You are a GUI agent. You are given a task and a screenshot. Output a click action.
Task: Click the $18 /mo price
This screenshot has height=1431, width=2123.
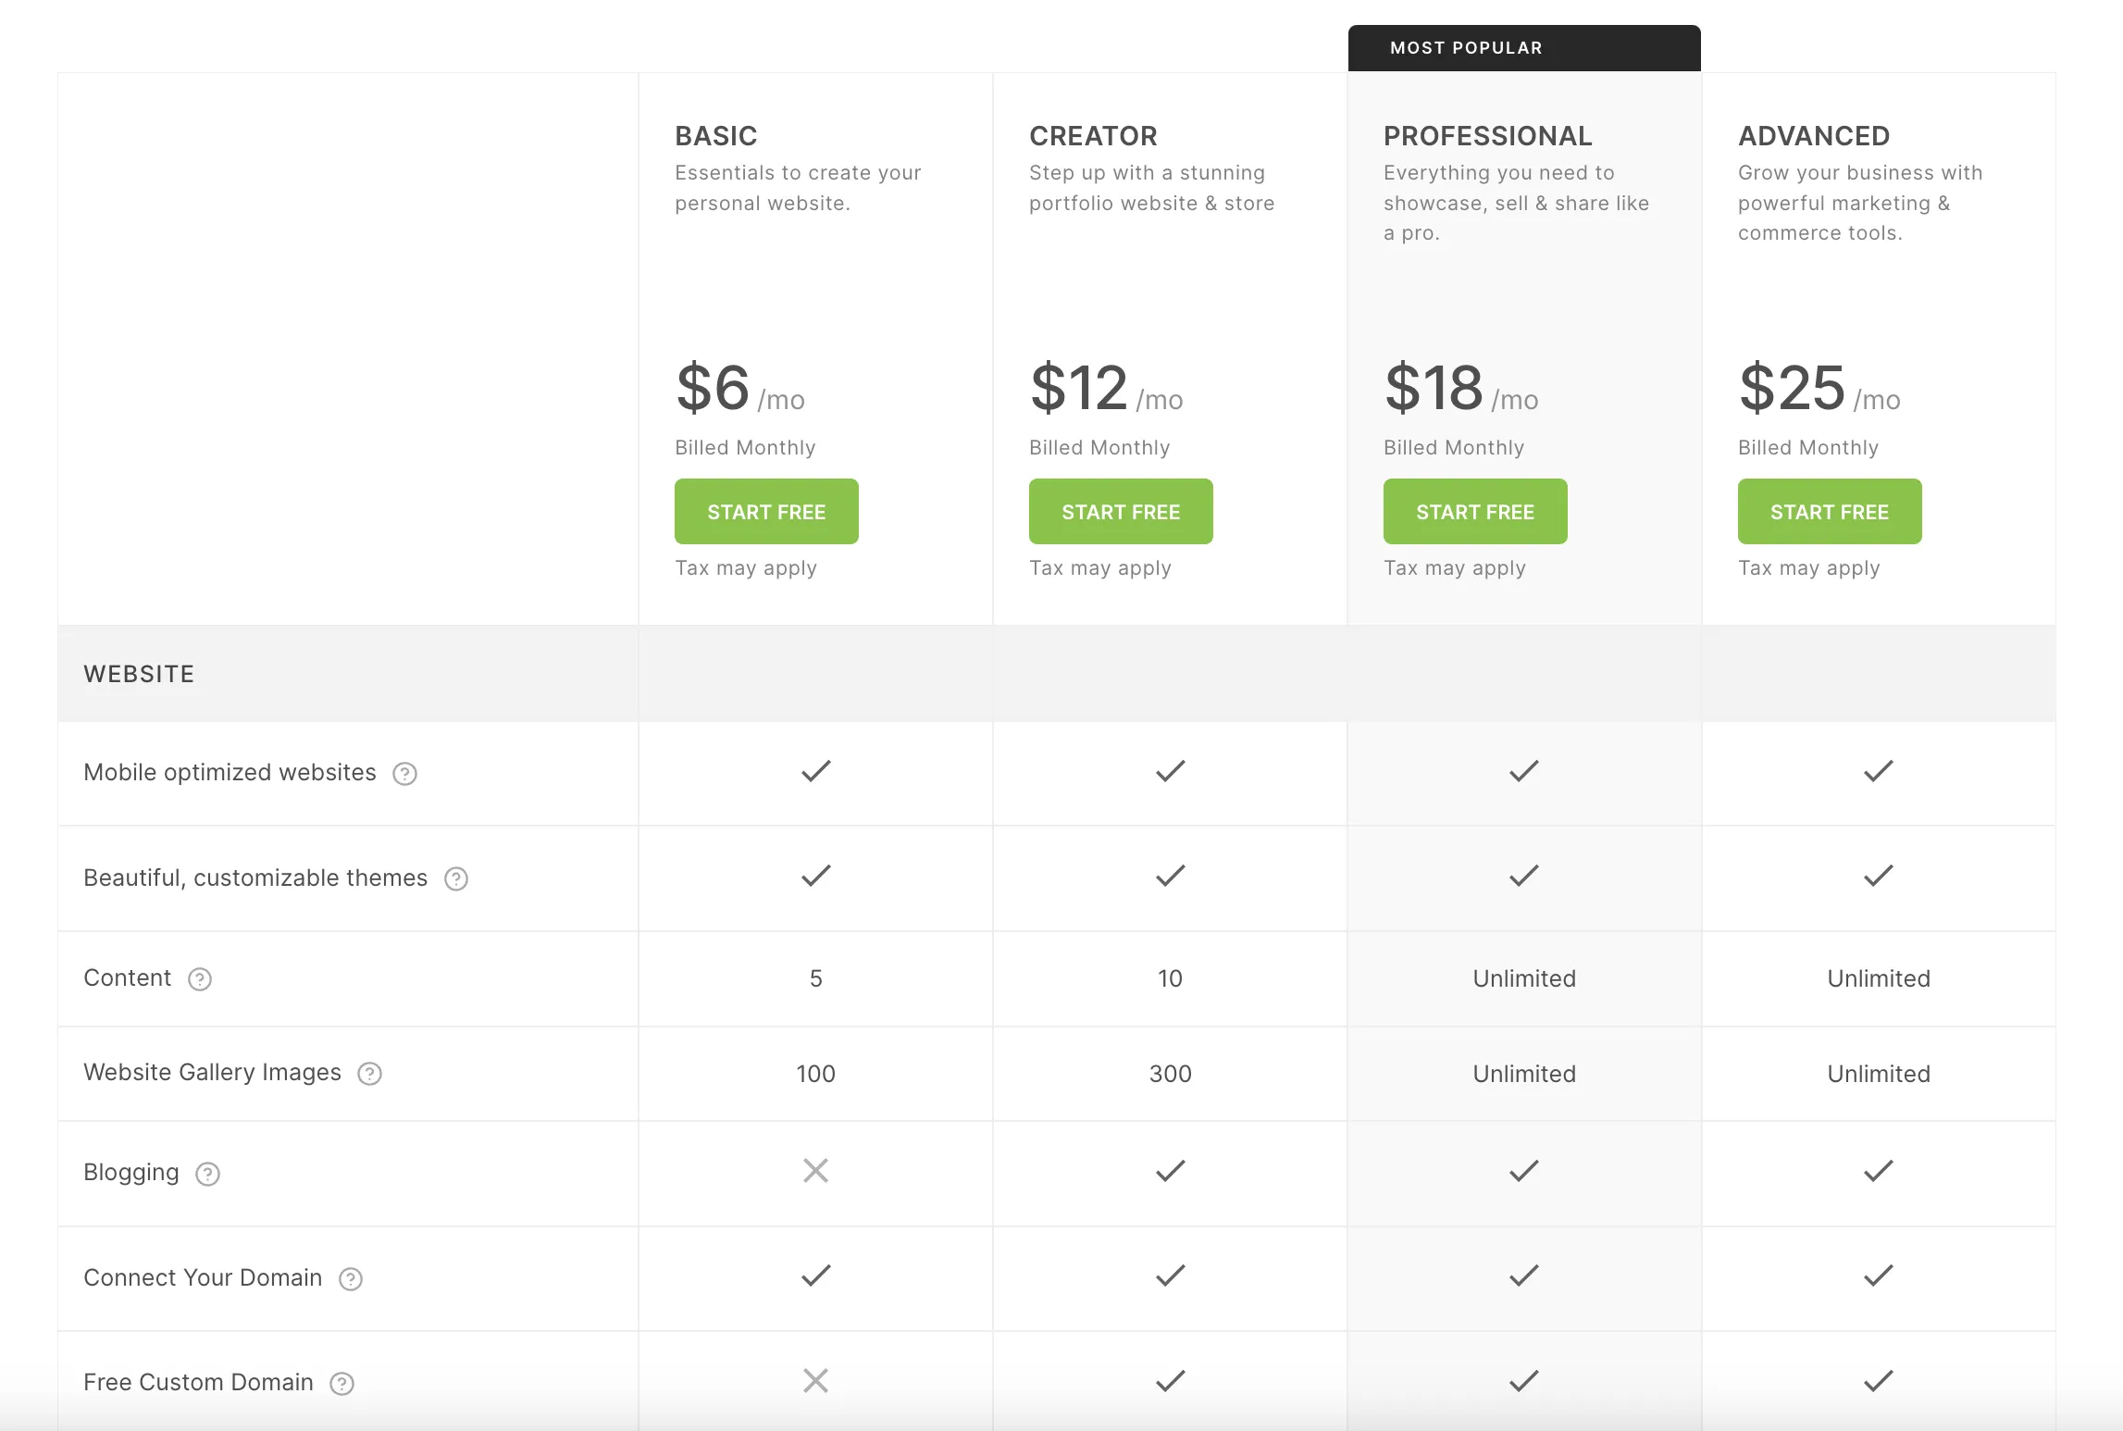point(1461,389)
